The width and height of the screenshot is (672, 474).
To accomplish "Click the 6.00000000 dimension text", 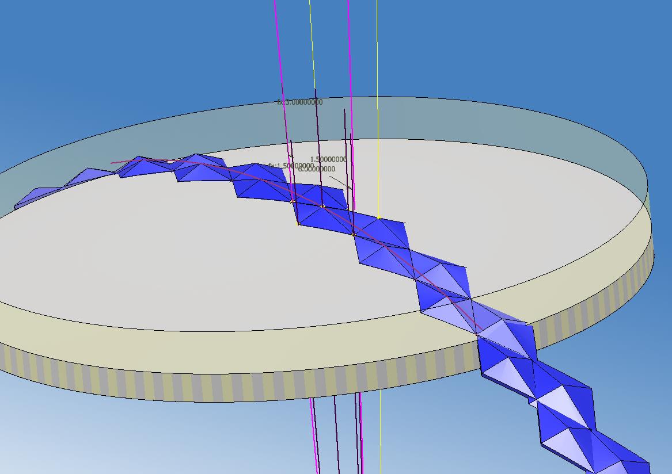I will pos(317,169).
